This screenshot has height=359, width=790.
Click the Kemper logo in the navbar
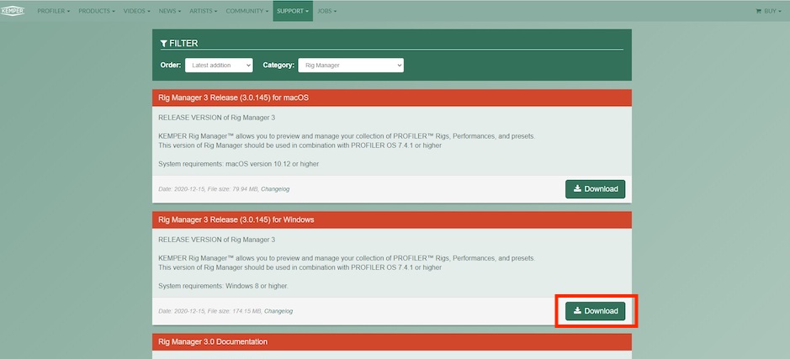click(12, 11)
